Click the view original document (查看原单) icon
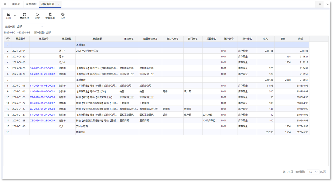This screenshot has width=333, height=182. pyautogui.click(x=50, y=15)
